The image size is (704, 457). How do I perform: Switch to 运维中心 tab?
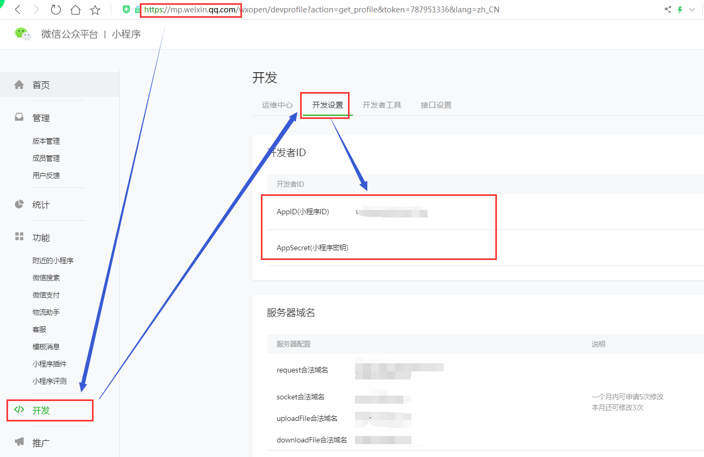[x=277, y=105]
